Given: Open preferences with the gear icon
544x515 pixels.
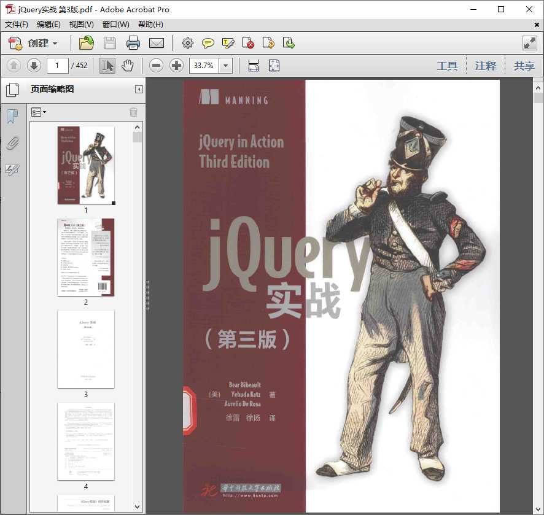Looking at the screenshot, I should coord(188,43).
